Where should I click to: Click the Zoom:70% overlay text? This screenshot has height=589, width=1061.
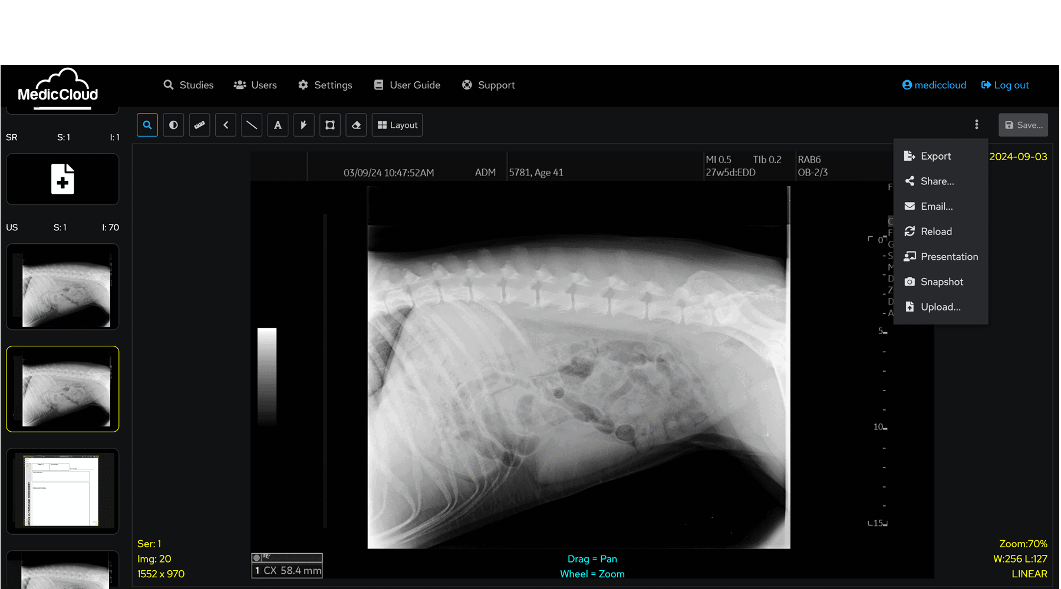1023,544
